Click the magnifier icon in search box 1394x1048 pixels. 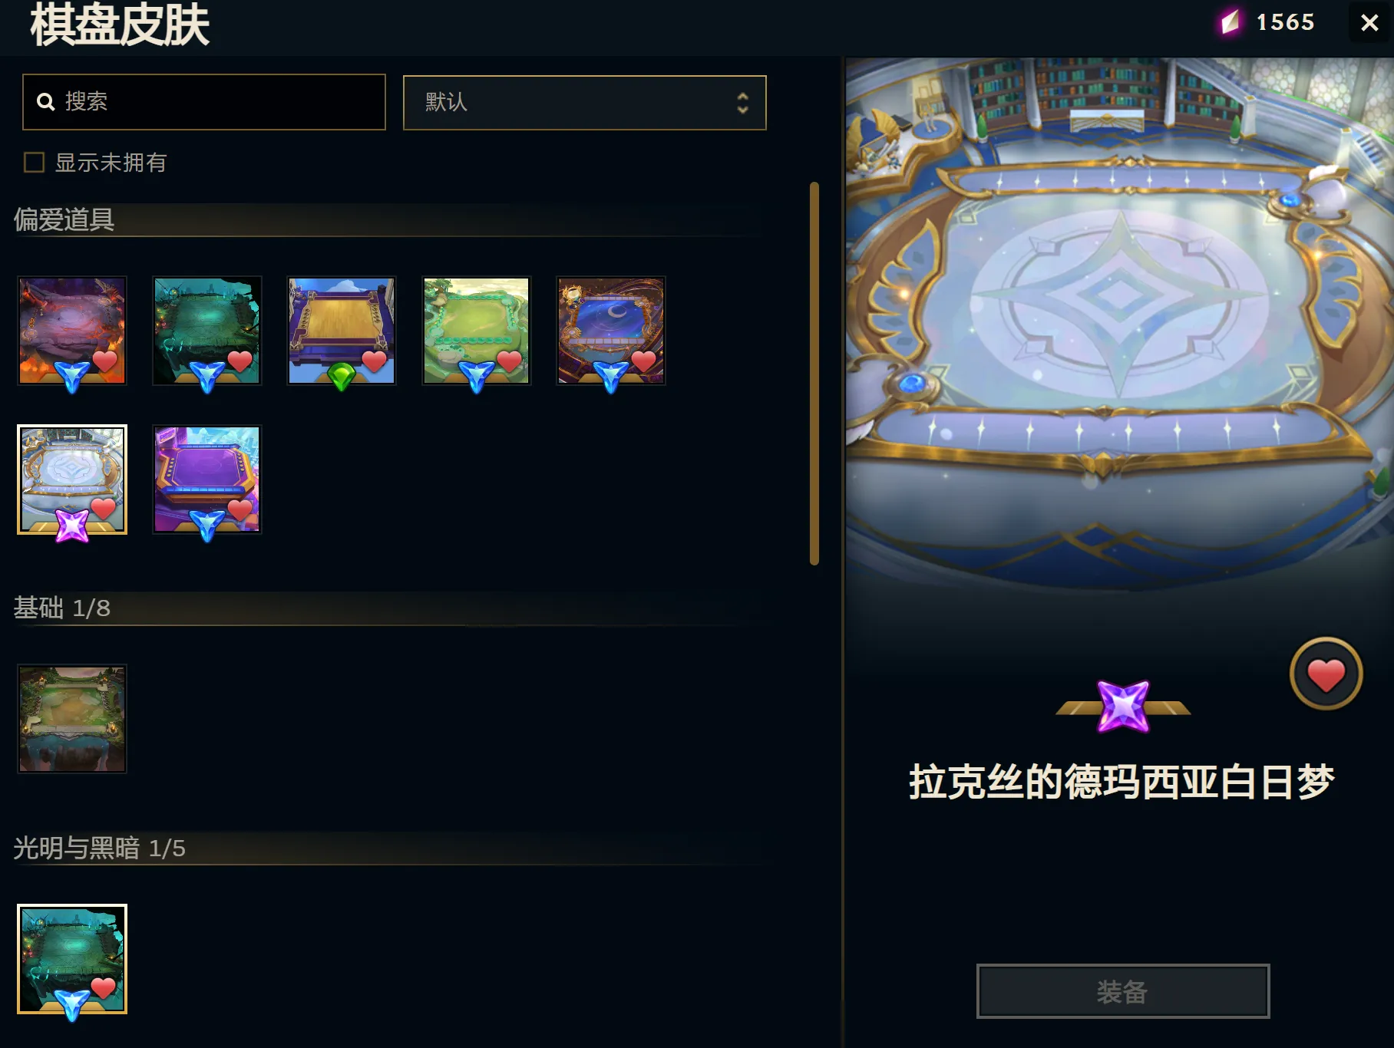coord(46,102)
